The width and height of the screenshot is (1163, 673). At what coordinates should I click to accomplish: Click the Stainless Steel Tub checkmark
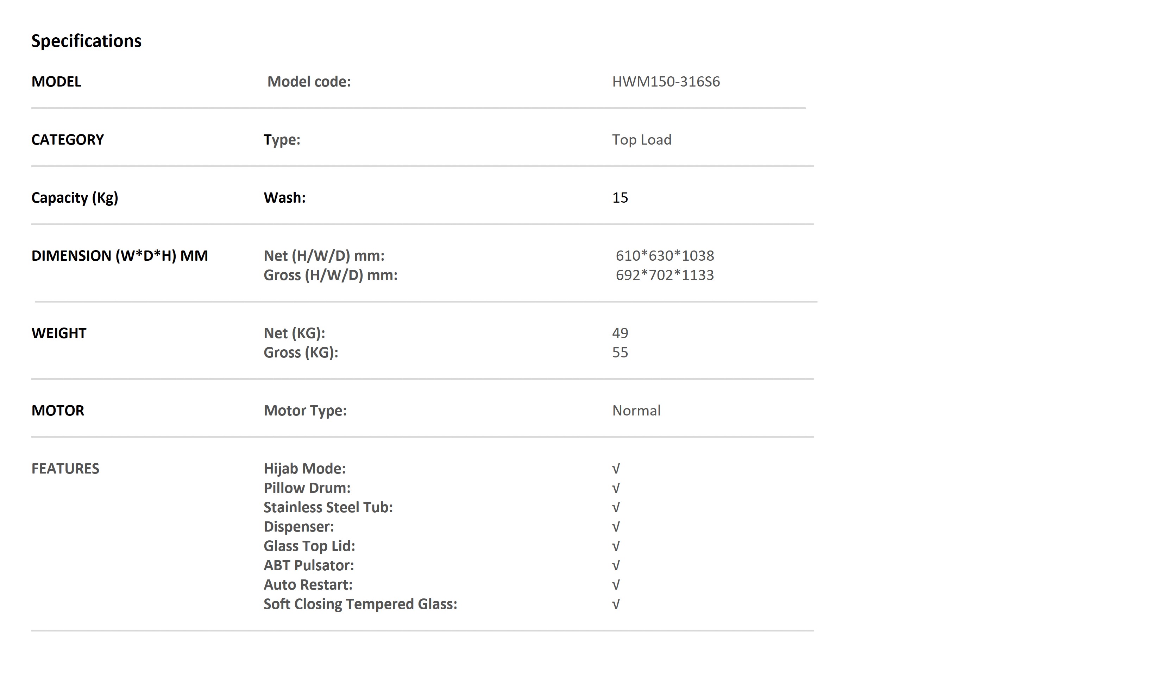coord(616,508)
